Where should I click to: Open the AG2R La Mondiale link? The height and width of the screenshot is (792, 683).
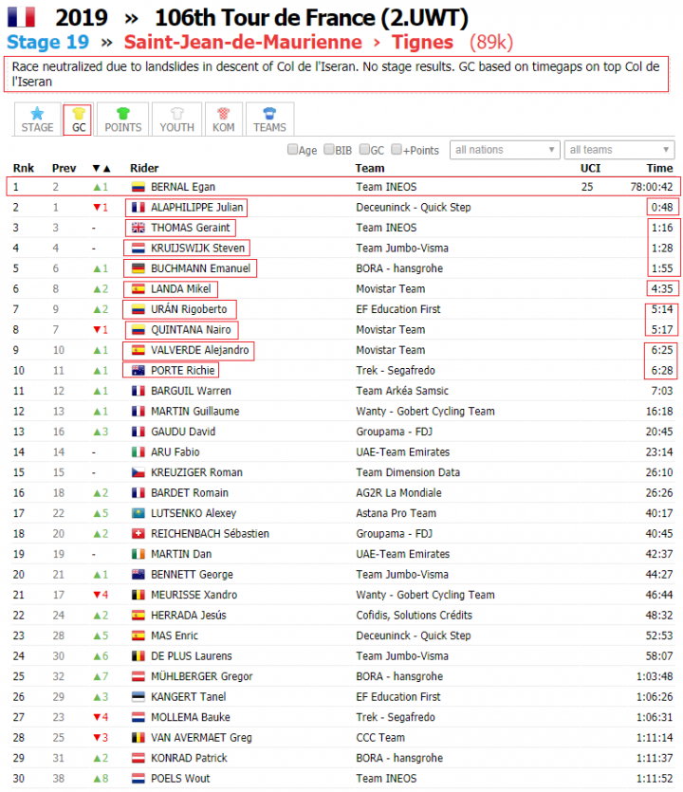(398, 493)
